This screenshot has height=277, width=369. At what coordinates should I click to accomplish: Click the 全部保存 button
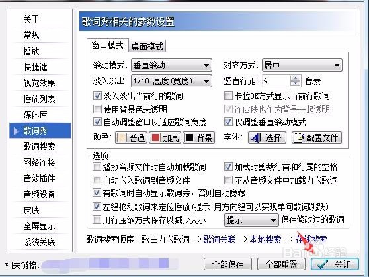(x=227, y=264)
